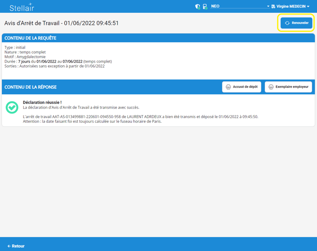This screenshot has height=251, width=317.
Task: Click the Avis d'Arrêt de Travail title
Action: point(61,23)
